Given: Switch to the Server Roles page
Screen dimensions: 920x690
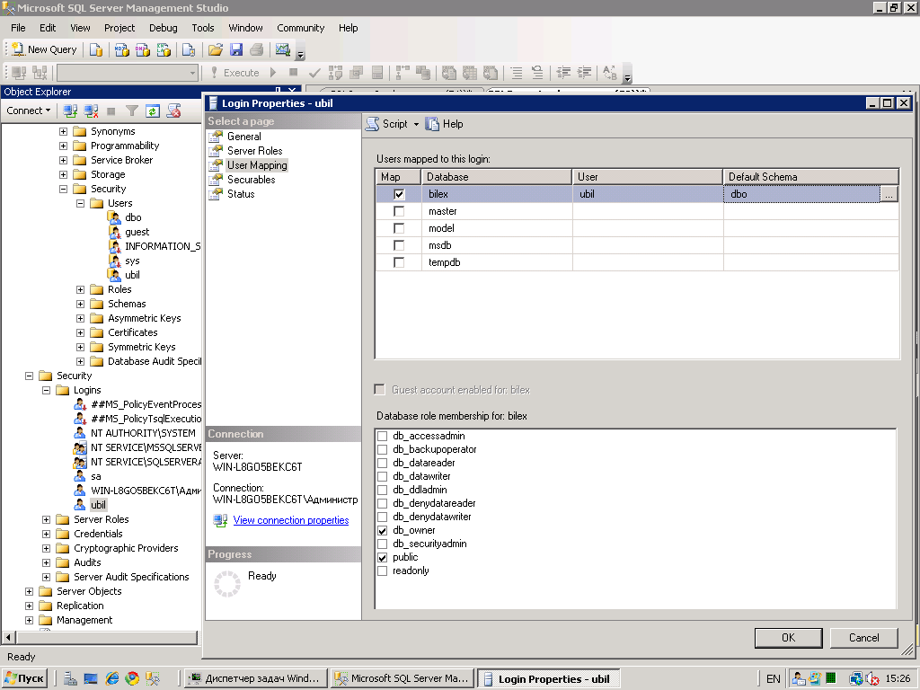Looking at the screenshot, I should pos(254,151).
